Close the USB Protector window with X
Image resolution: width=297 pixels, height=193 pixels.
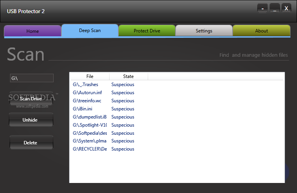click(286, 8)
